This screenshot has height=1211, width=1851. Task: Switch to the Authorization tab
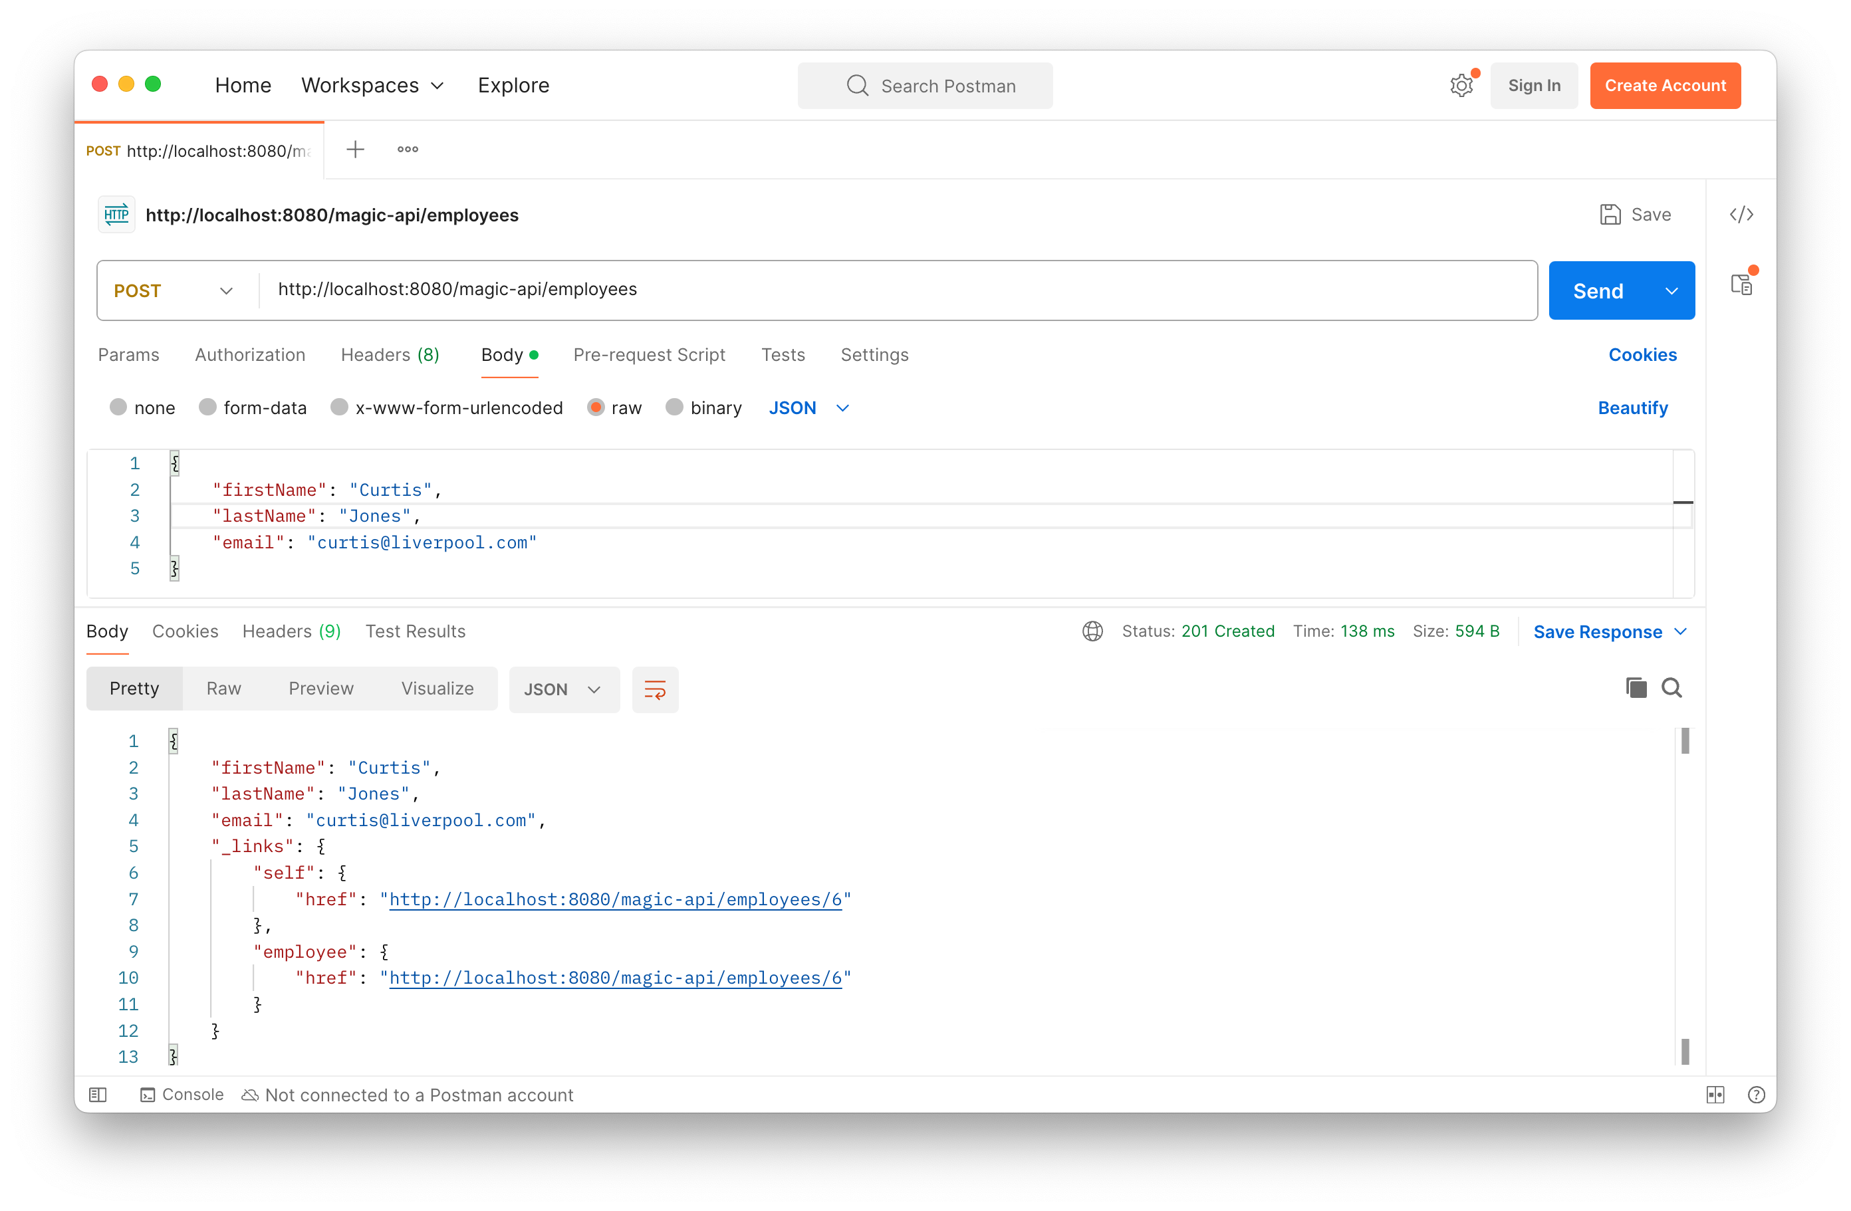click(249, 354)
